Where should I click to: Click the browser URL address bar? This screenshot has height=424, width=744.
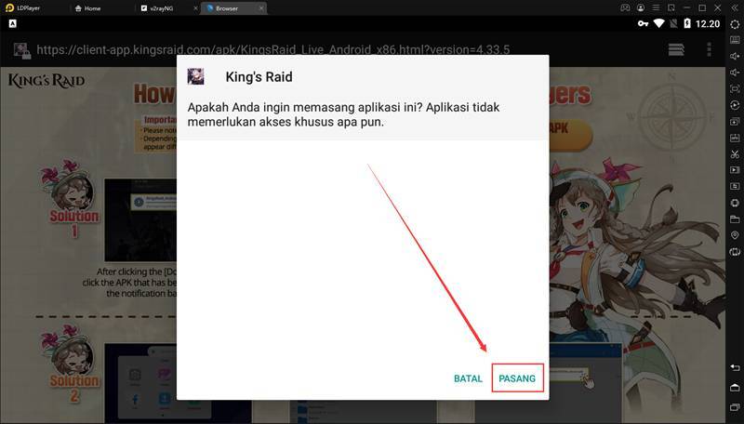click(273, 49)
